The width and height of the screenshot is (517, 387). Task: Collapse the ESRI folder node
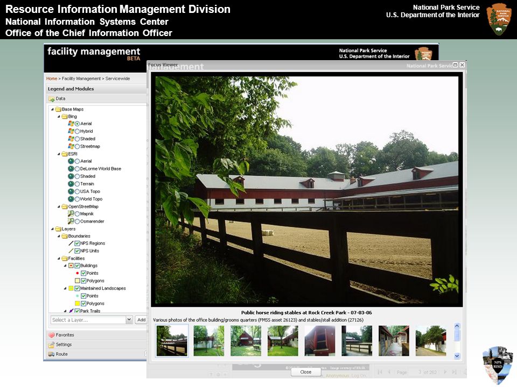click(59, 154)
